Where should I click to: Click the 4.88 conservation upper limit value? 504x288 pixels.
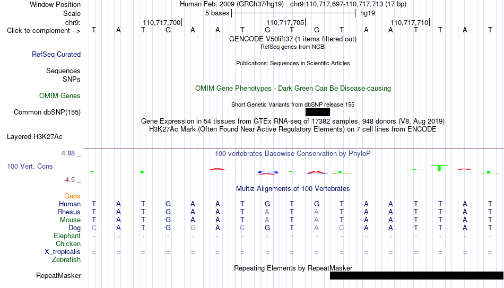tap(68, 153)
